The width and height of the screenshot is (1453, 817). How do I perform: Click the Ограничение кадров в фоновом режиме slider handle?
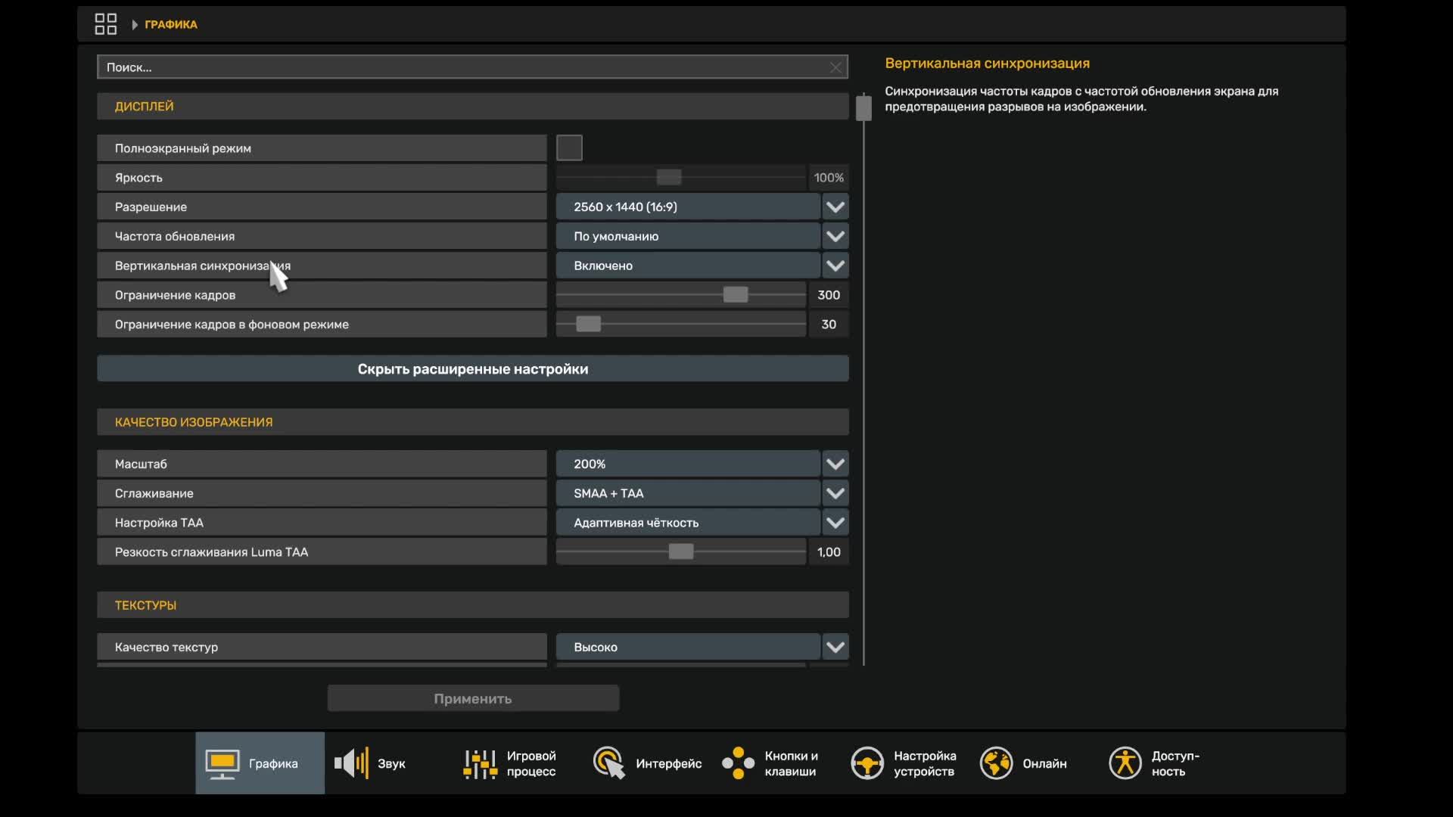pos(589,324)
